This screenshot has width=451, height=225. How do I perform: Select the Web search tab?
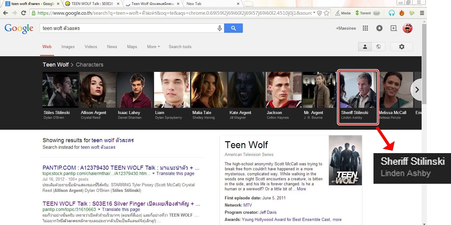tap(47, 47)
